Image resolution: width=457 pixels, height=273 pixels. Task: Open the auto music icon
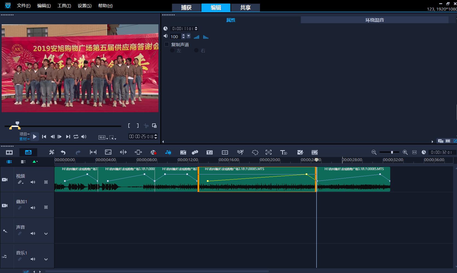(x=183, y=152)
